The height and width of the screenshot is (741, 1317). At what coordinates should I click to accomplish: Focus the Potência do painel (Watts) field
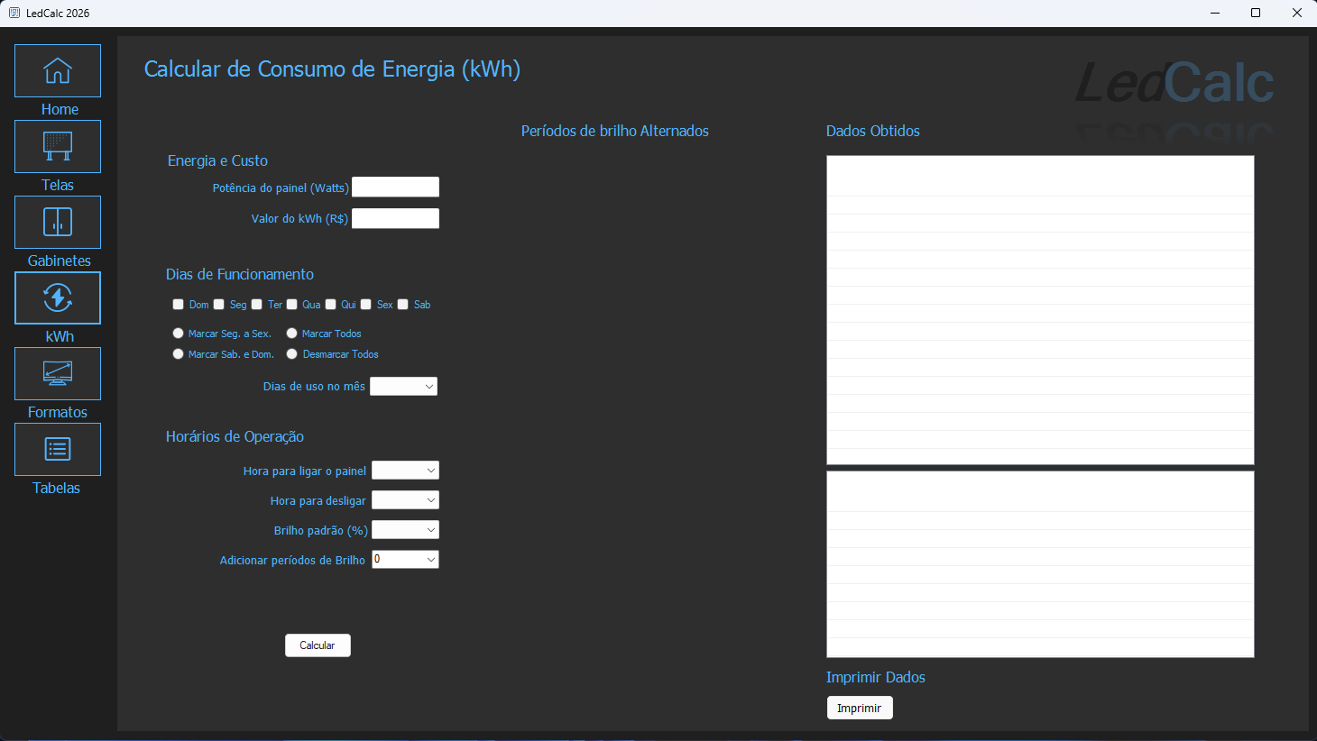click(395, 187)
